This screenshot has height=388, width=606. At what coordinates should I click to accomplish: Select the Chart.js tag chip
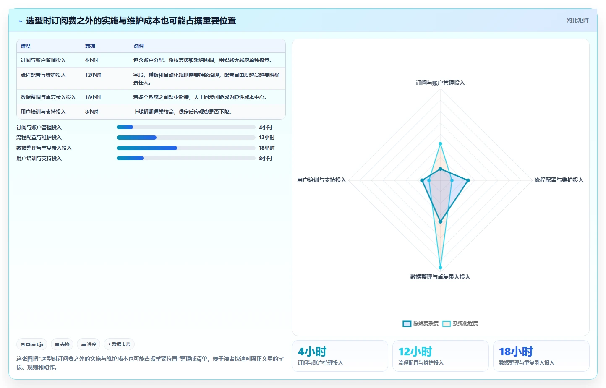click(32, 344)
